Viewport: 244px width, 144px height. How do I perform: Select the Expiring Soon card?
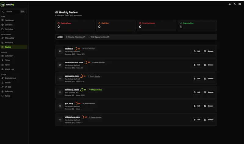tap(75, 25)
